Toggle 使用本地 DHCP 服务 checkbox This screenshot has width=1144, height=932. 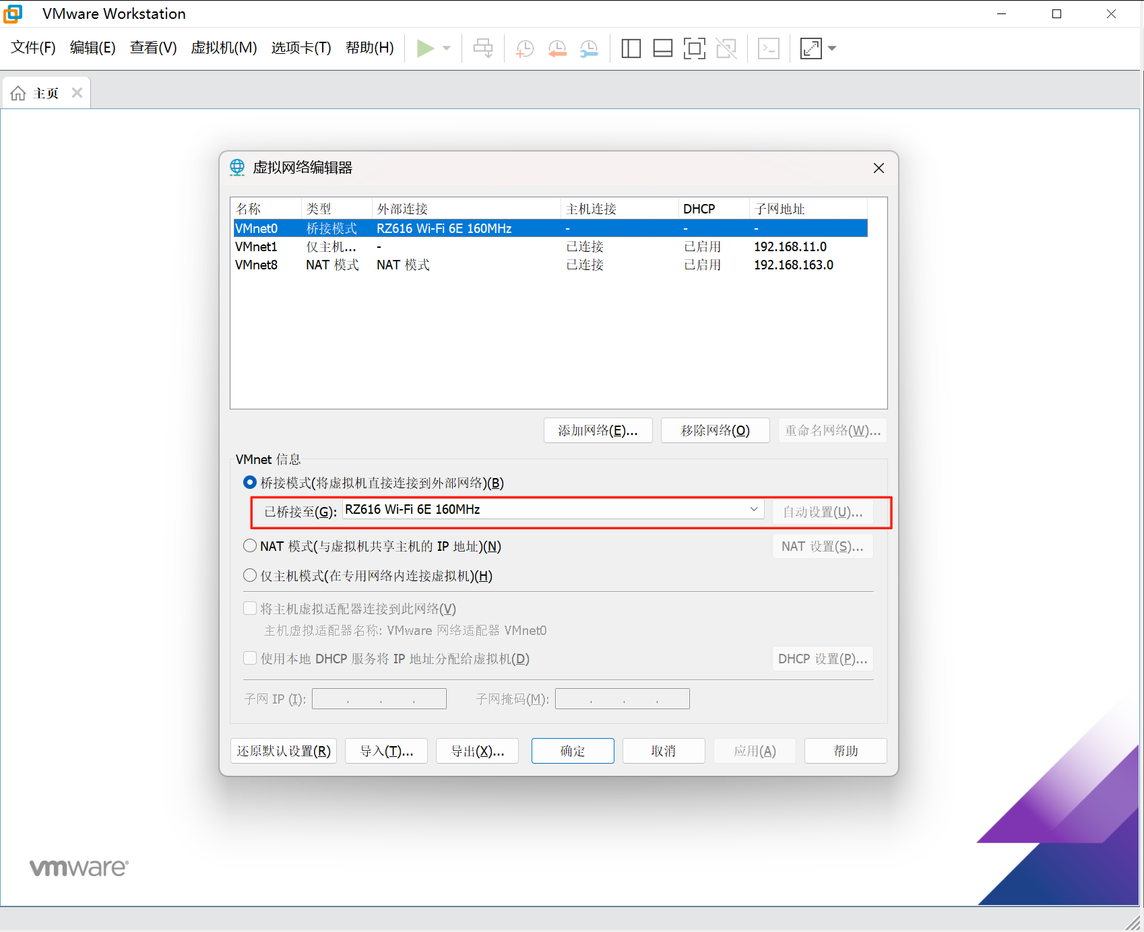[250, 658]
